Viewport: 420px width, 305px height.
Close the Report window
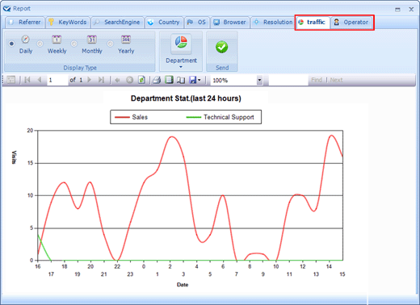pos(411,10)
